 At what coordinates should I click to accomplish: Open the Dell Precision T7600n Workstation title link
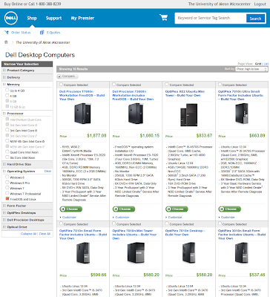tap(82, 95)
